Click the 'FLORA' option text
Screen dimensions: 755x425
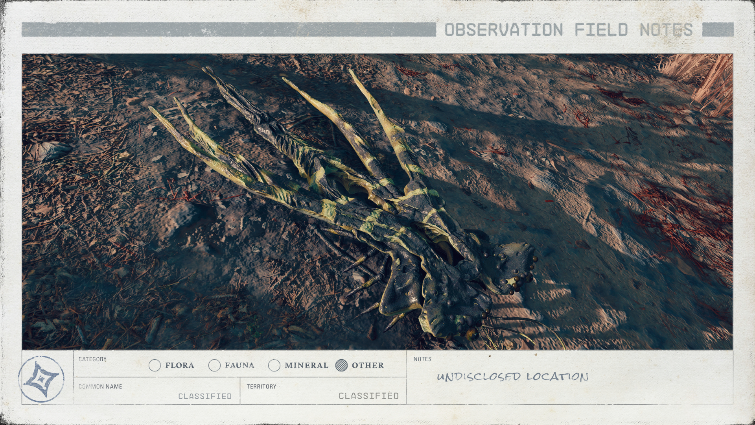point(180,366)
